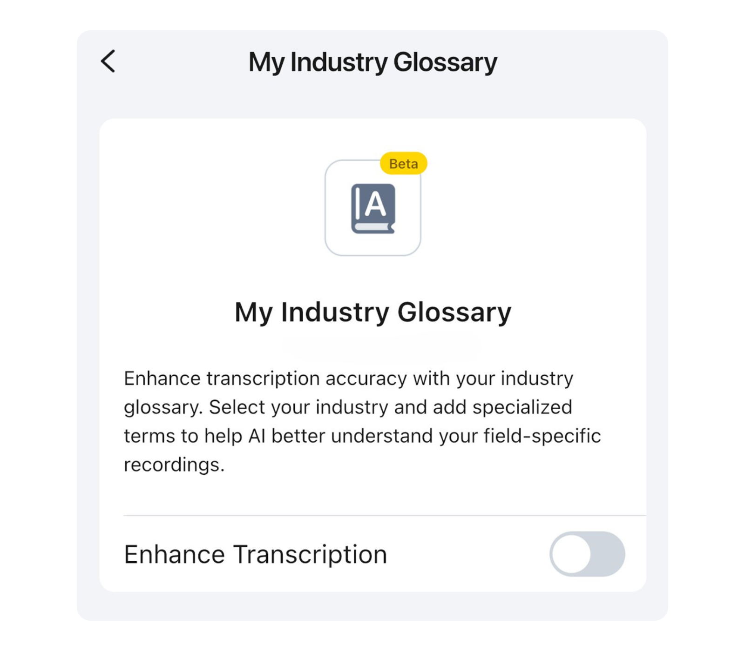This screenshot has height=651, width=745.
Task: Click the bold card heading My Industry Glossary
Action: (372, 312)
